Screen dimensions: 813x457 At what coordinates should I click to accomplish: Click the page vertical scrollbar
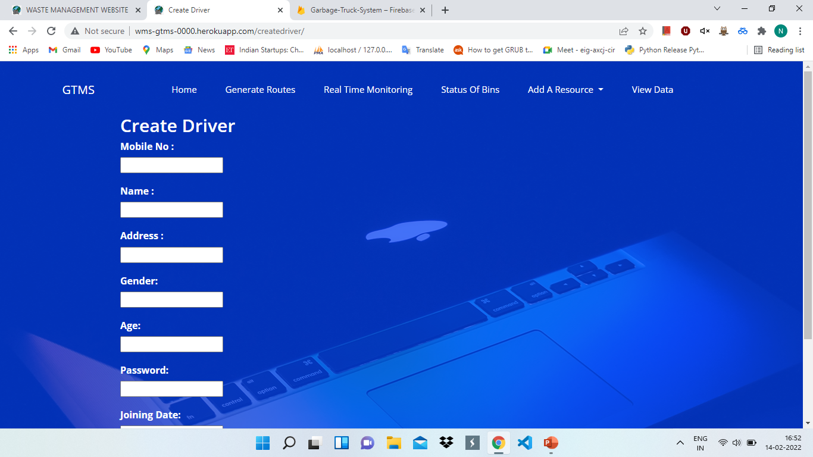(808, 205)
